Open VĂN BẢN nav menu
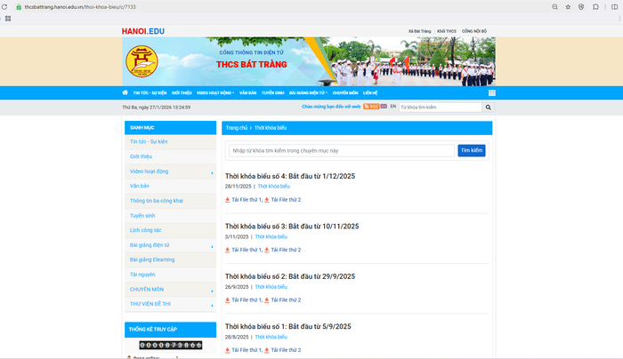The width and height of the screenshot is (623, 359). [x=248, y=92]
